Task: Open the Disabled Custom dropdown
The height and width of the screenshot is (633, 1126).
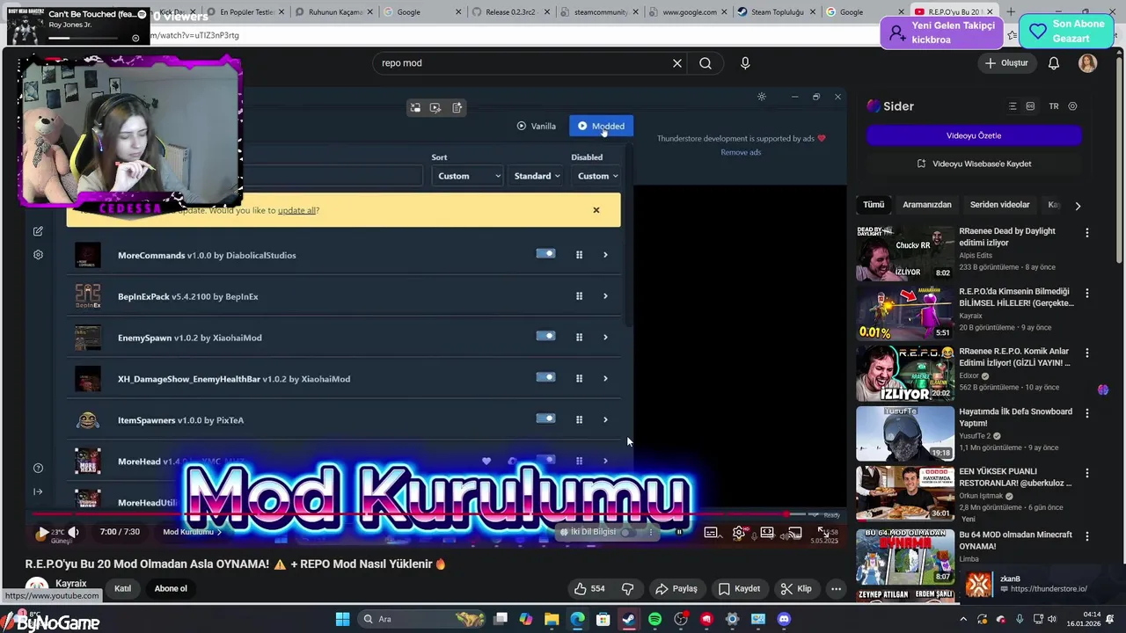Action: [x=597, y=176]
